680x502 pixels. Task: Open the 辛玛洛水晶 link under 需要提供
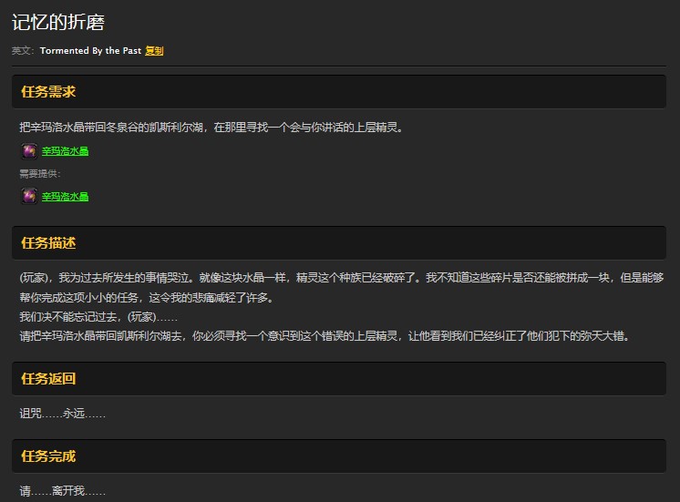pos(65,197)
